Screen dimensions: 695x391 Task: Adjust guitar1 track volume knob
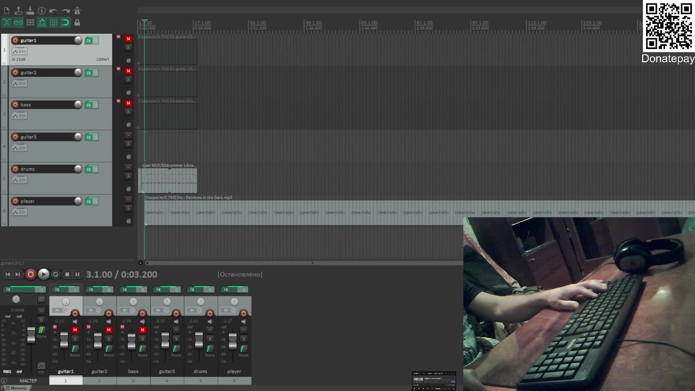78,40
